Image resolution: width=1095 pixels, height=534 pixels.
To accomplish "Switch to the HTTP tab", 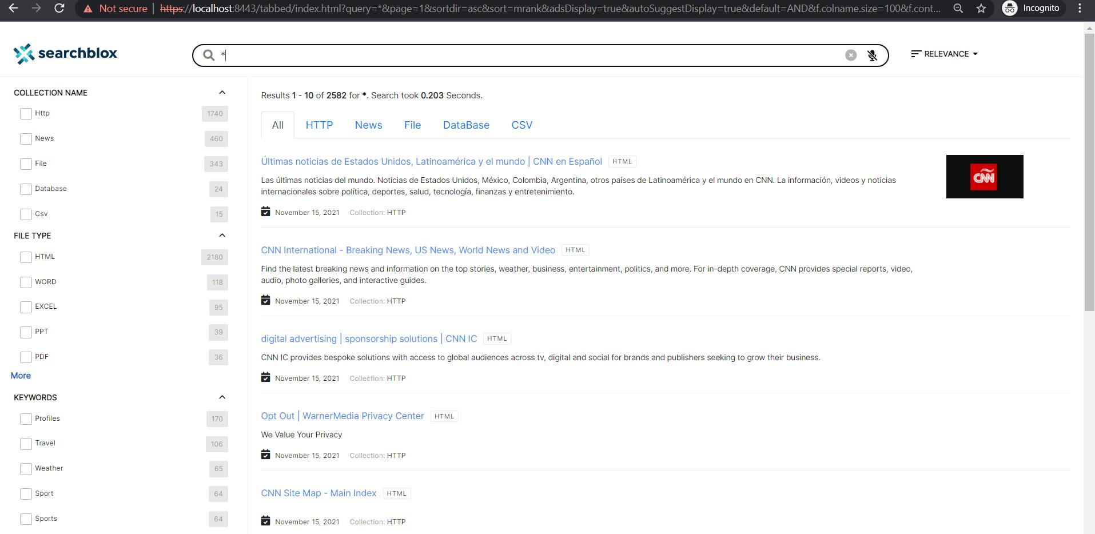I will (319, 125).
